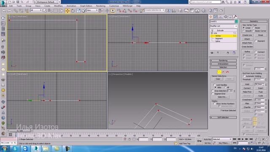Click the Redo arrow in the toolbar
The width and height of the screenshot is (270, 152).
[x=9, y=11]
